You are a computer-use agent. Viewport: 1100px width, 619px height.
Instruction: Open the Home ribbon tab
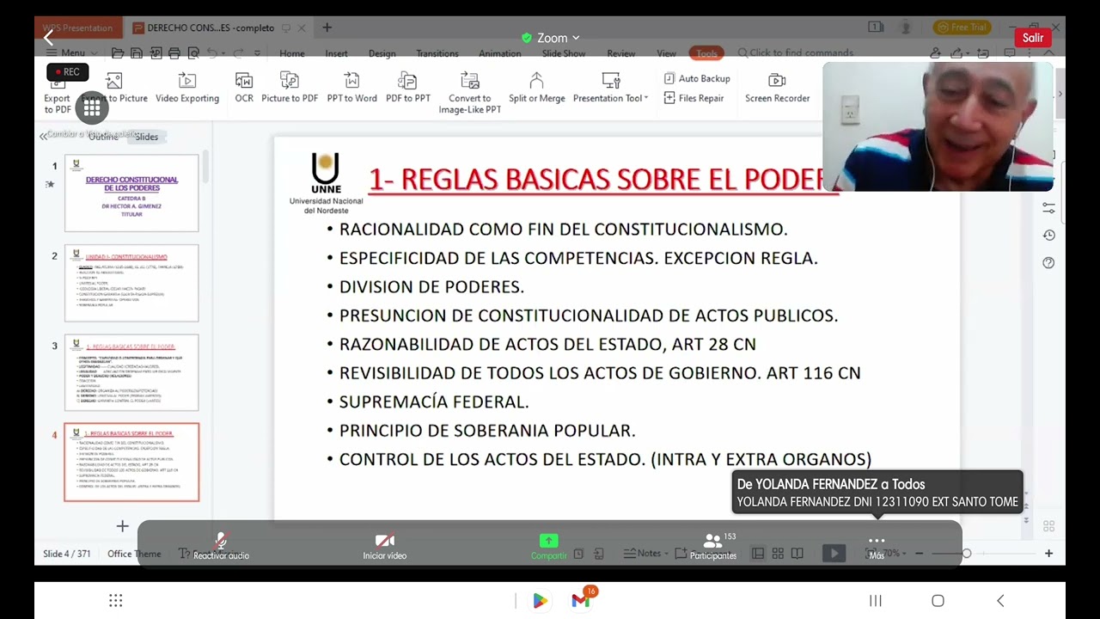point(292,53)
